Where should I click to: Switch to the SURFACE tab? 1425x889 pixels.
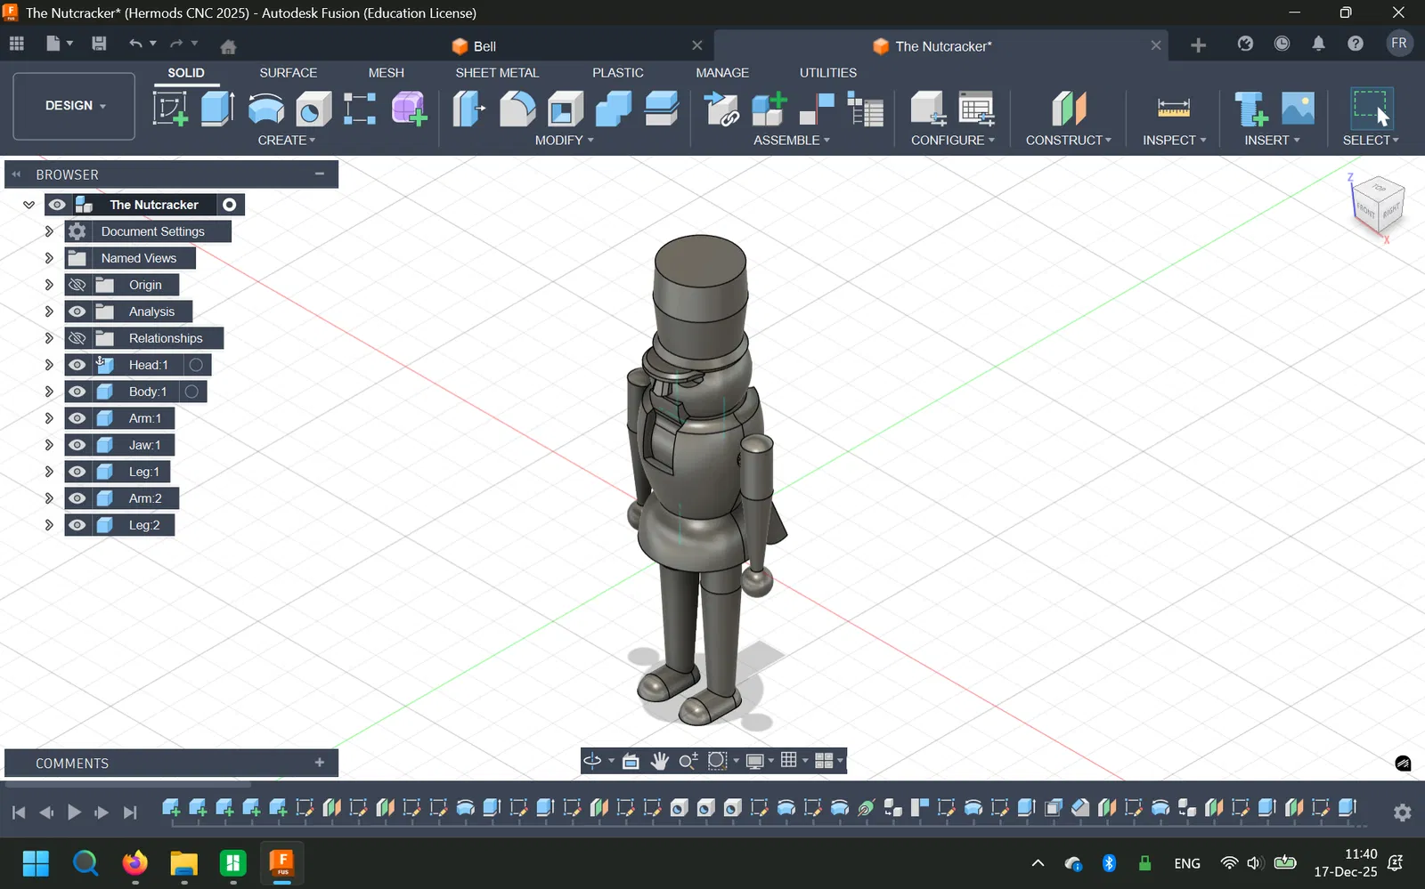pos(288,73)
